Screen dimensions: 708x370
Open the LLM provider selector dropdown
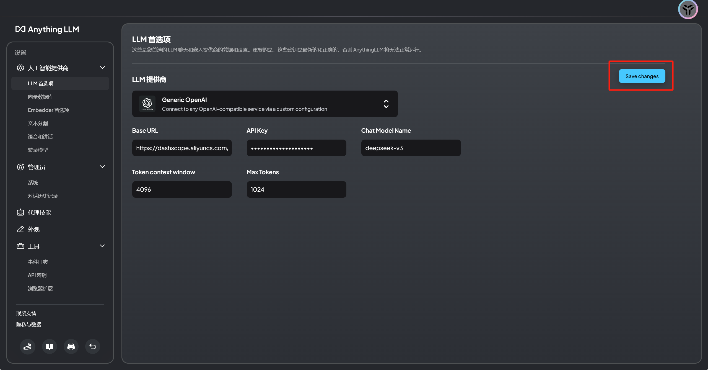coord(386,104)
